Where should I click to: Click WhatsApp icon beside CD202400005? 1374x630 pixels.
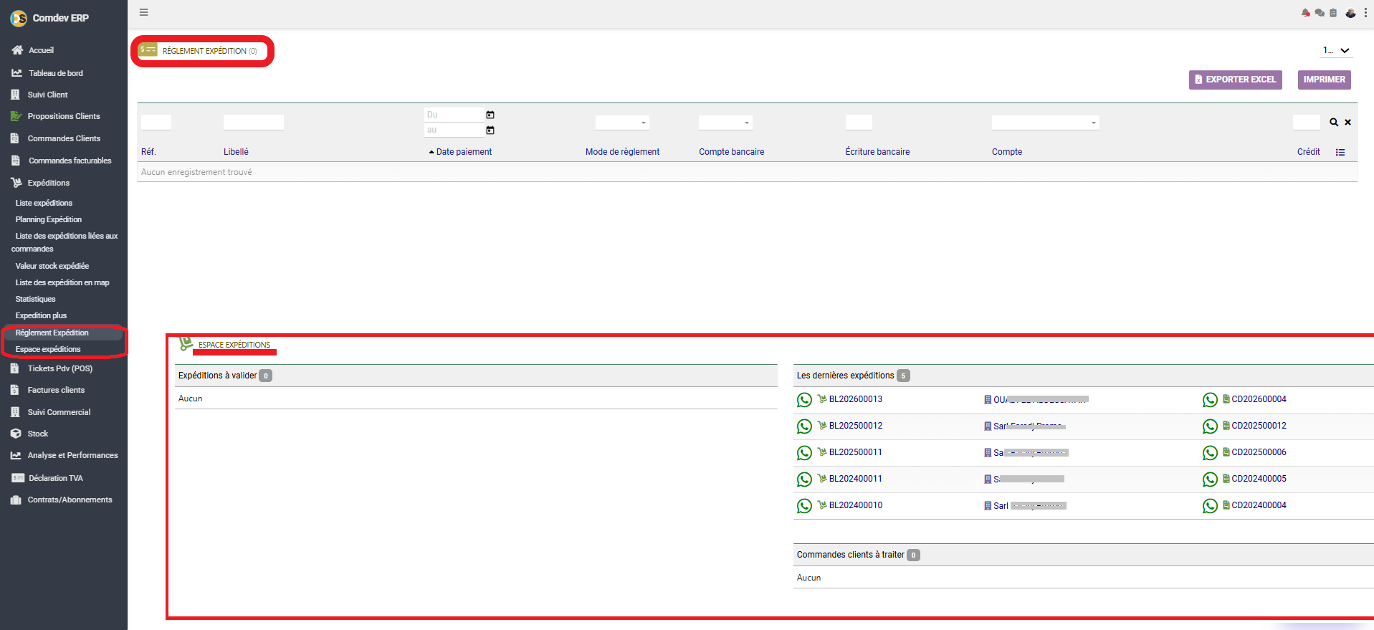[x=1210, y=479]
